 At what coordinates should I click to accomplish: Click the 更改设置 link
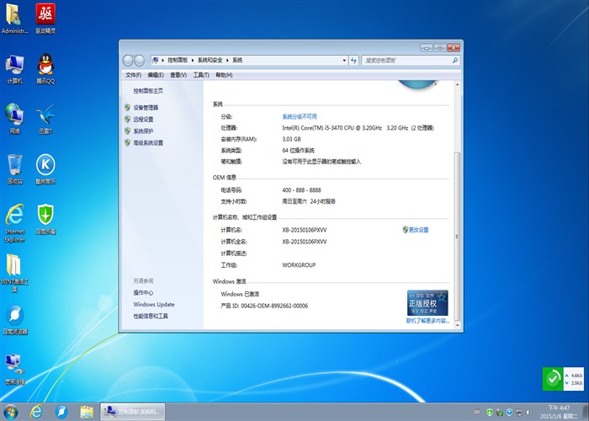(x=418, y=230)
